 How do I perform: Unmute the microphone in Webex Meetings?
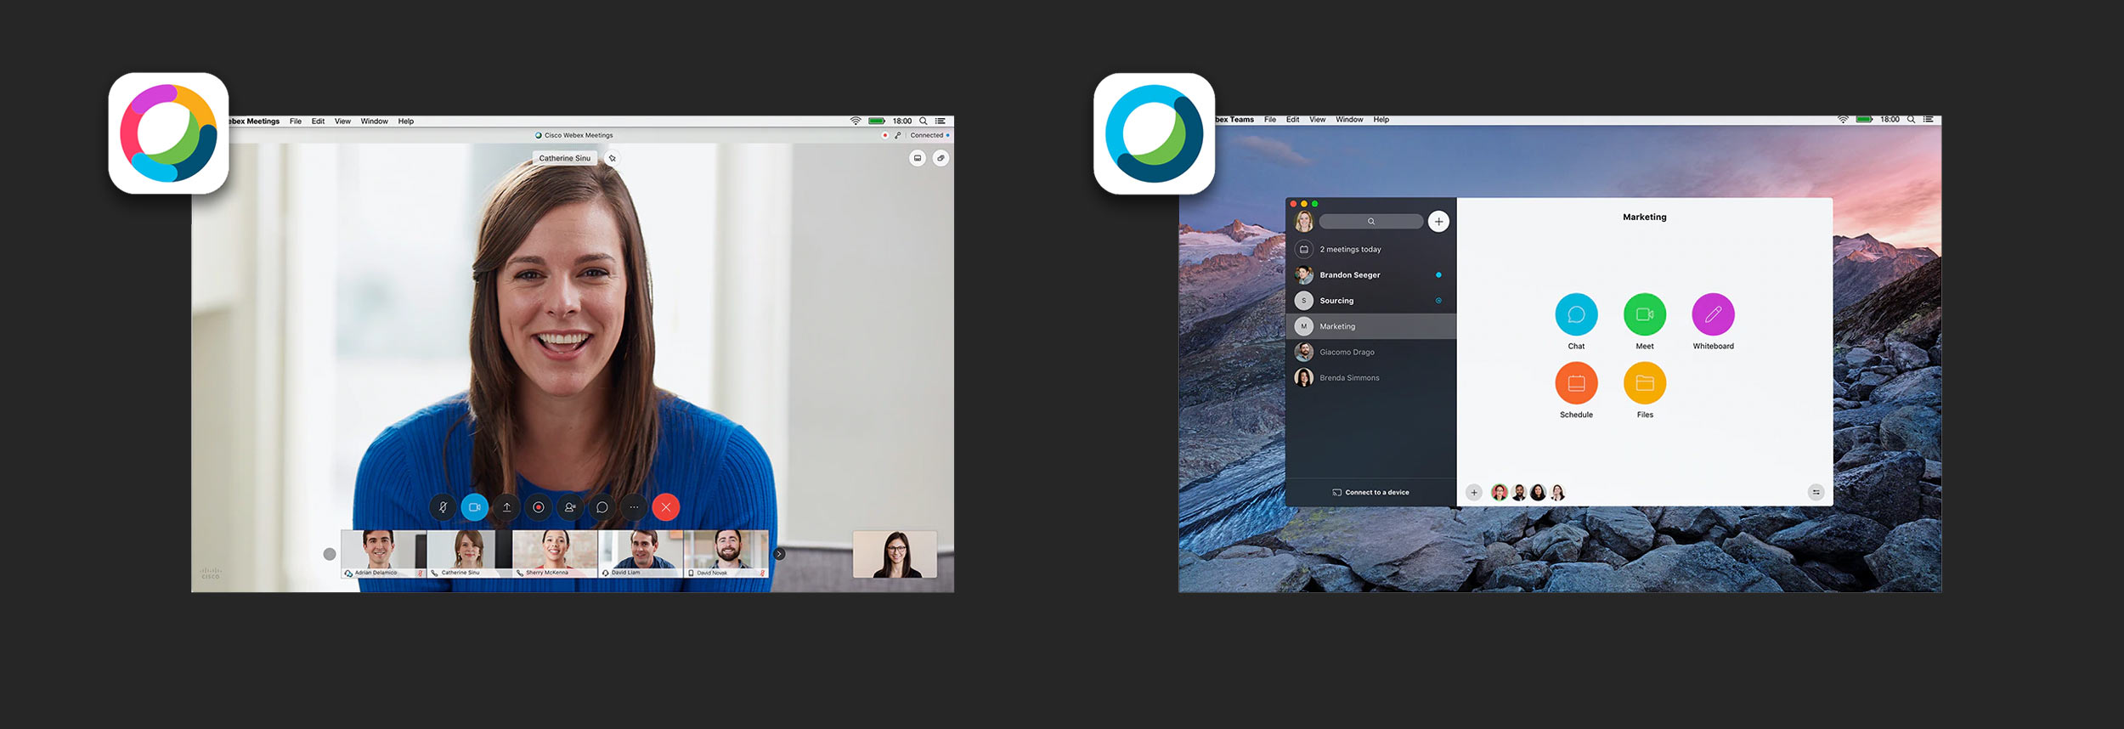coord(443,507)
